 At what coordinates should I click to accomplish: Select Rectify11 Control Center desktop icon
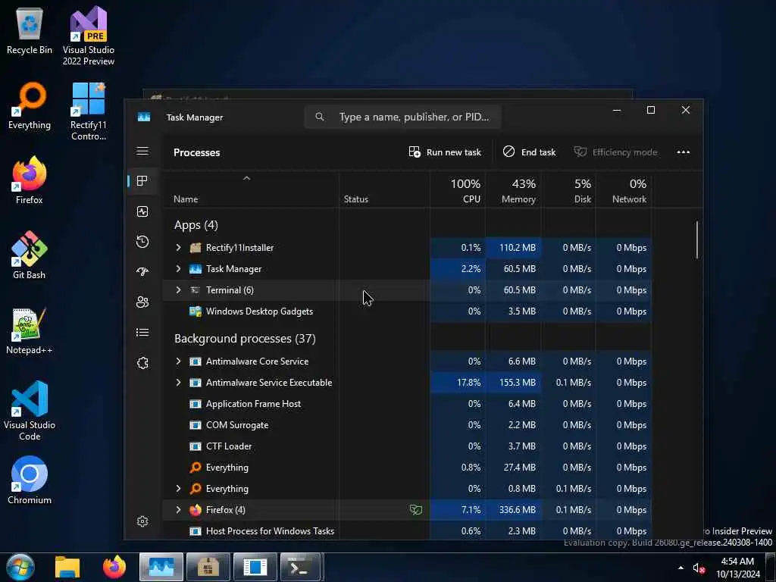click(89, 111)
